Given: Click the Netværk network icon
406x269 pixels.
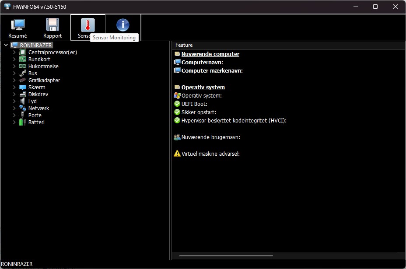Looking at the screenshot, I should coord(23,108).
